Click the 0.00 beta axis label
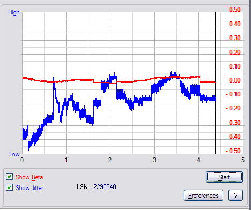Image resolution: width=251 pixels, height=210 pixels. tap(235, 80)
